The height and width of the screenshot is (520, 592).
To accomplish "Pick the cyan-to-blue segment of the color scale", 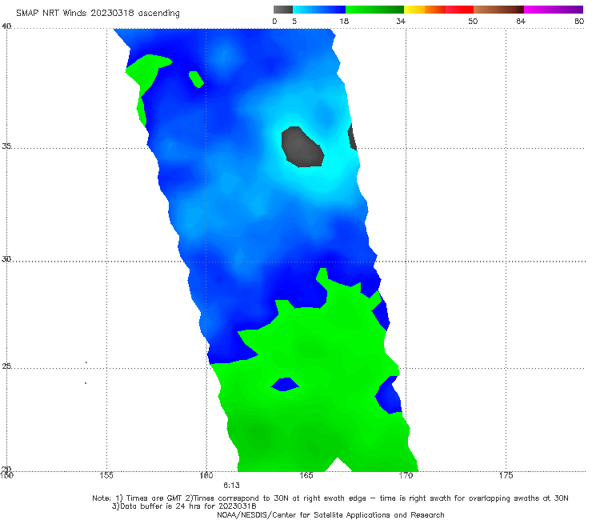I will (319, 10).
